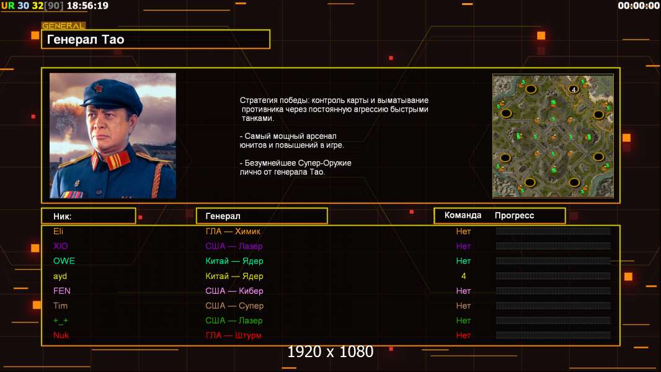Click General Tao's portrait image
661x372 pixels.
(112, 136)
